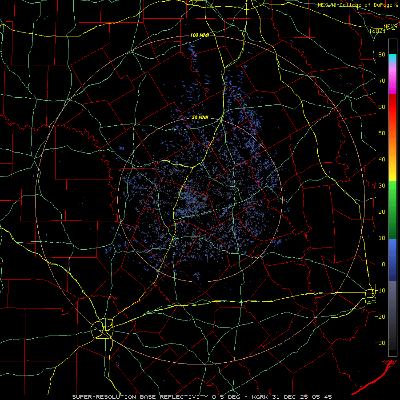Select the "80" dBZ scale value
The width and height of the screenshot is (400, 400).
(382, 54)
